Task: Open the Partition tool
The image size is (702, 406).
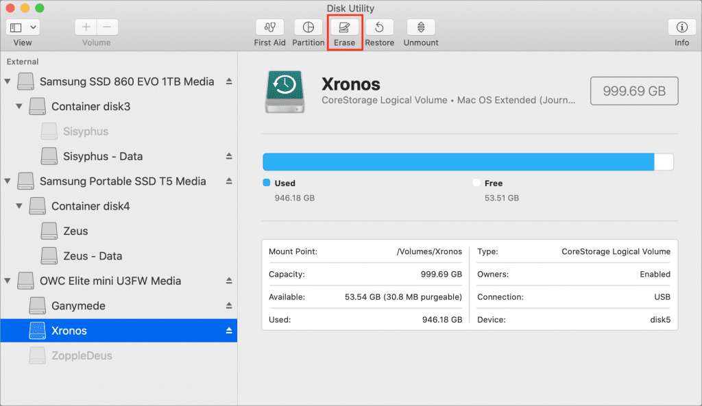Action: (308, 27)
